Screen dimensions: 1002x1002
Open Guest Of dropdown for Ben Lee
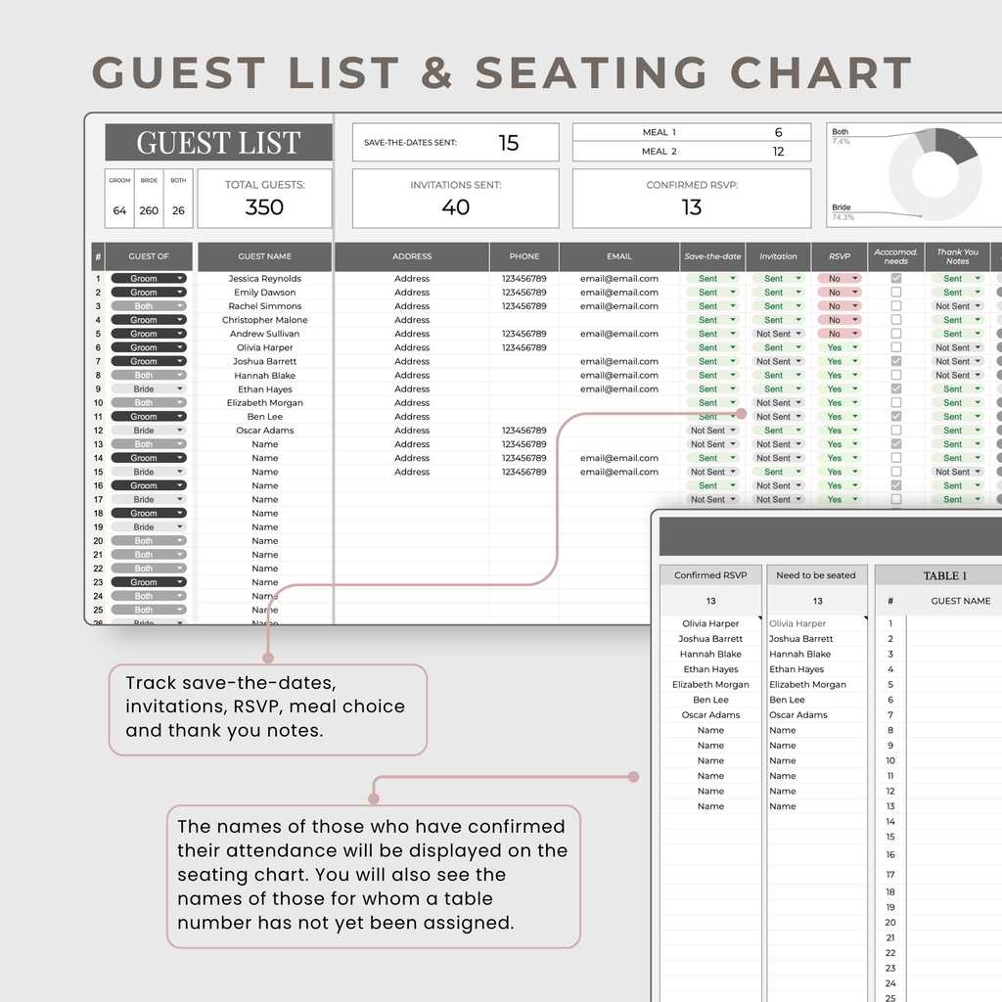[149, 417]
